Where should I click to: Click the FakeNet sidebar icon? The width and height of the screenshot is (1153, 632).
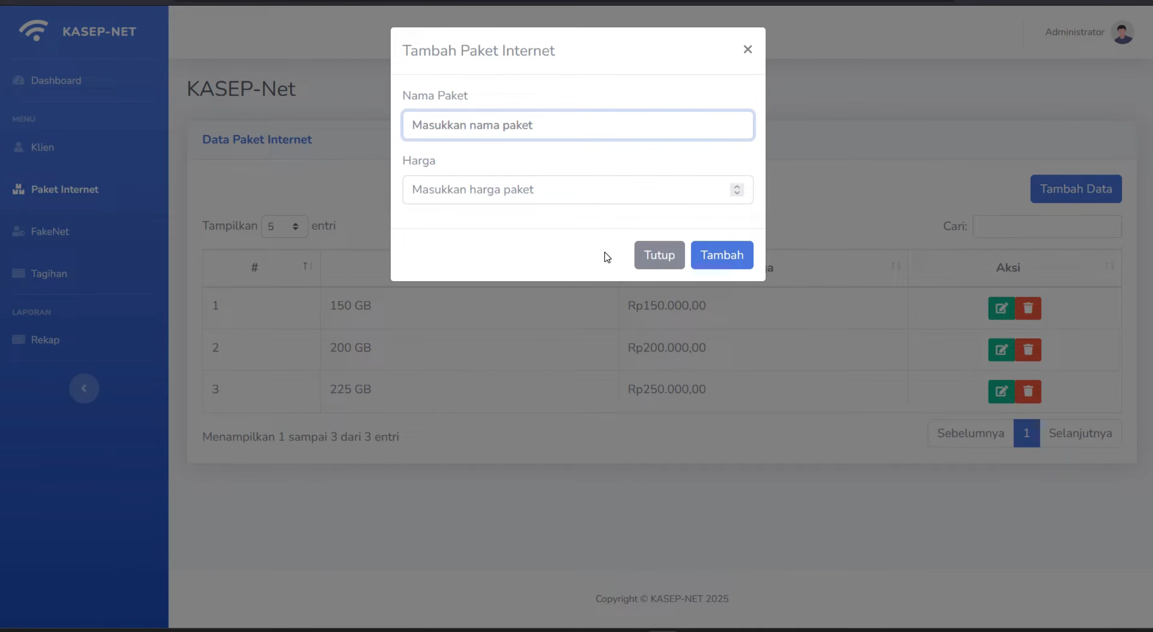18,232
